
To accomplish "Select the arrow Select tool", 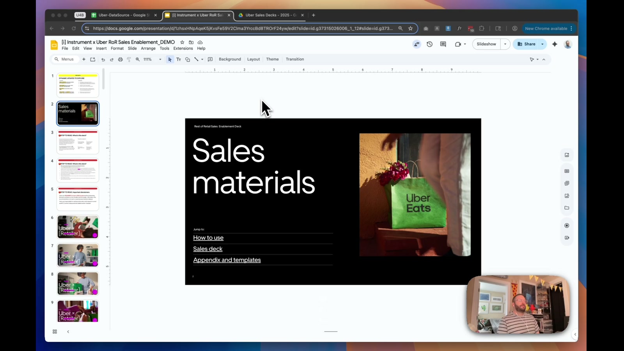I will tap(170, 59).
